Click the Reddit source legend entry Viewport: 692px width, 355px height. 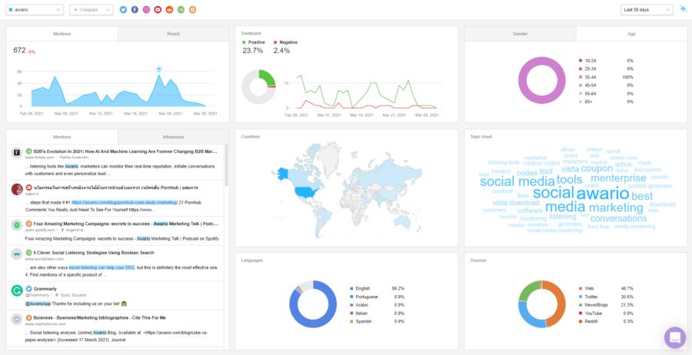pos(591,321)
